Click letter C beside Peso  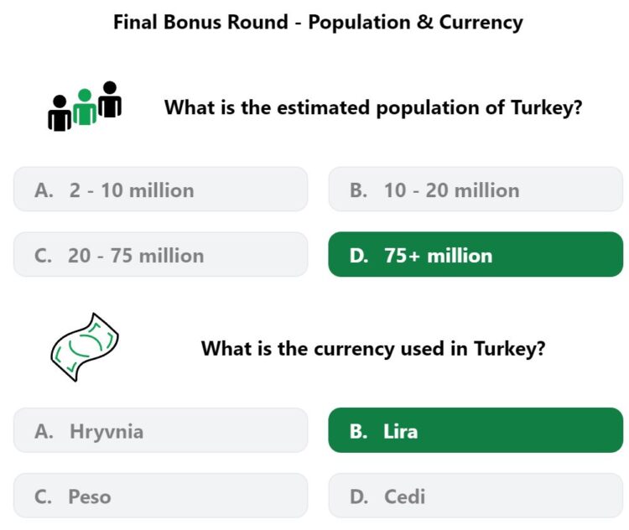43,496
